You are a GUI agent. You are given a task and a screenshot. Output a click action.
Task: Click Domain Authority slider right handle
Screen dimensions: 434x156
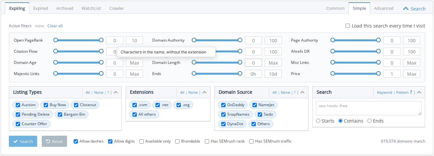240,40
